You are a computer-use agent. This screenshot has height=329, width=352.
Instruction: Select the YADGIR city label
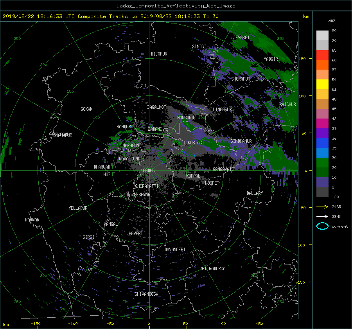point(271,59)
